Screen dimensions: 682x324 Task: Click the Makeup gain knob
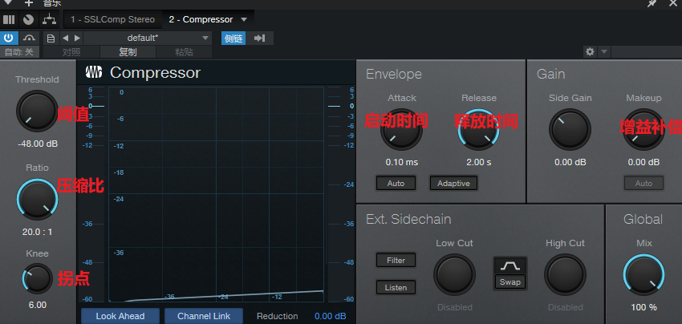[643, 130]
